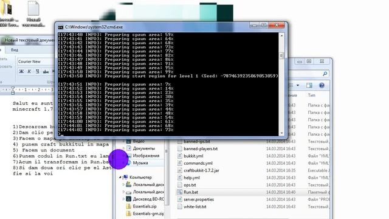Open the Courier New font dropdown
Viewport: 389px width, 219px height.
35,61
